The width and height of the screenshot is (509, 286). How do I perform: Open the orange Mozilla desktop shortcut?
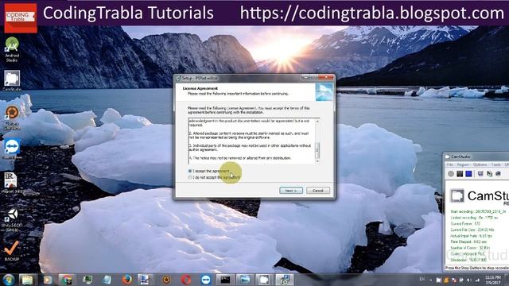coord(12,118)
